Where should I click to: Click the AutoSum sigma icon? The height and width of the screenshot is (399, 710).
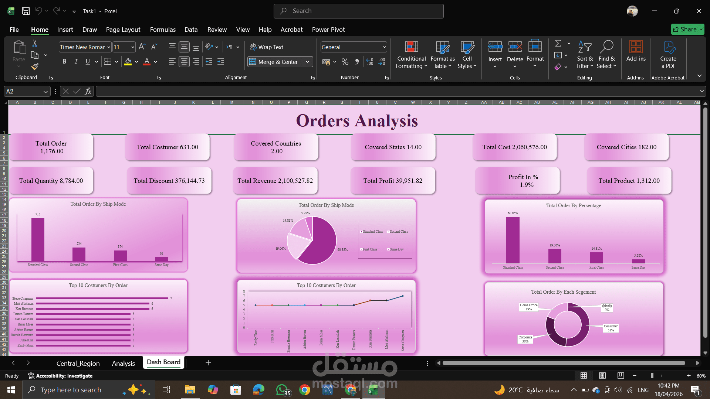tap(558, 44)
